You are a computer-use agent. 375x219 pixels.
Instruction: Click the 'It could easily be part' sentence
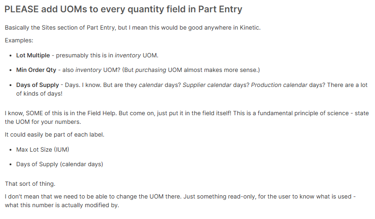[55, 135]
